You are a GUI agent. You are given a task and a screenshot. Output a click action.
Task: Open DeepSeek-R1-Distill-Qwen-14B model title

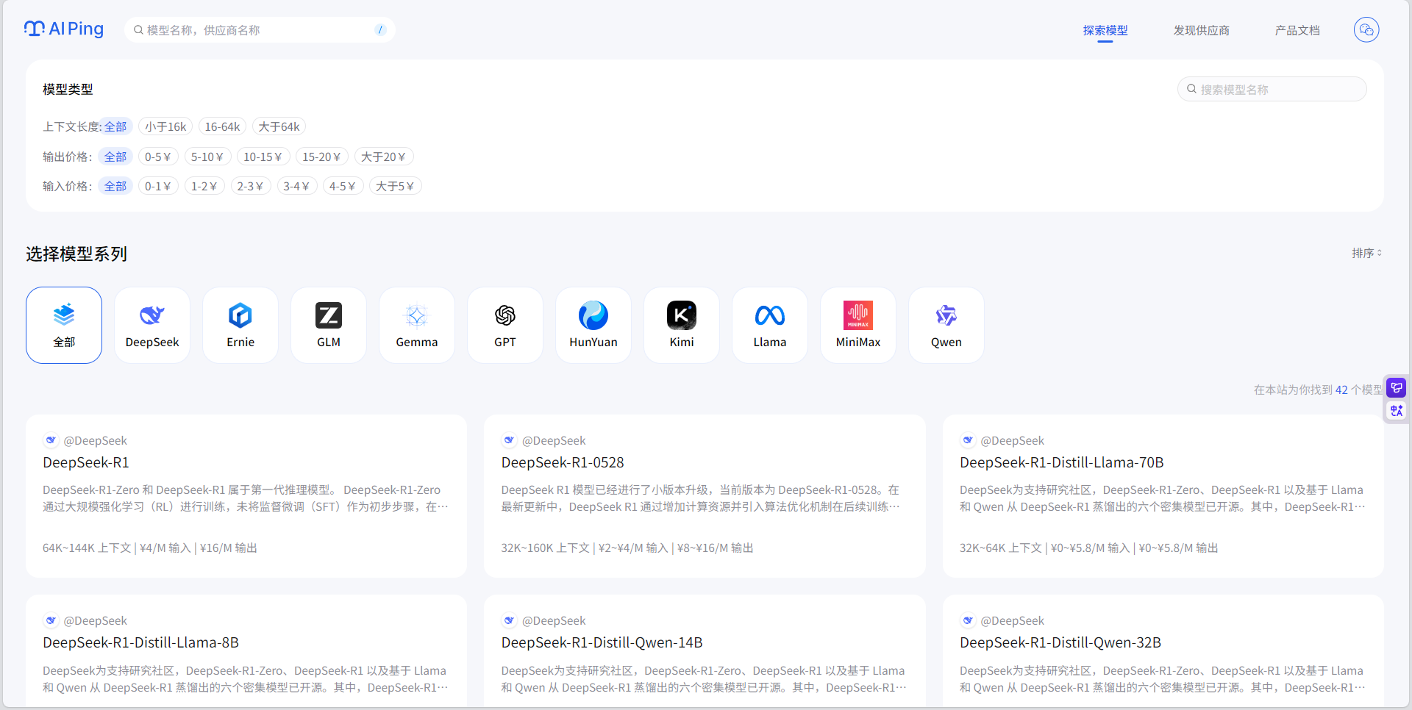pos(602,642)
